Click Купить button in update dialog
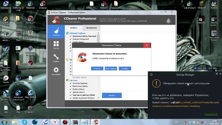Image resolution: width=222 pixels, height=125 pixels. (x=97, y=69)
